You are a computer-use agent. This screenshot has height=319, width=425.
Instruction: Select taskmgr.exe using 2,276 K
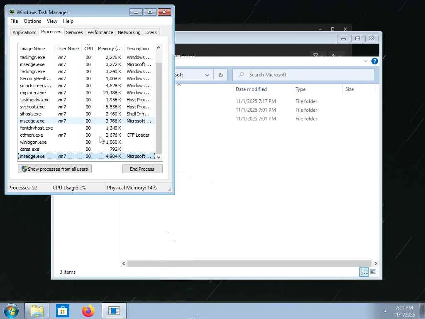(86, 57)
